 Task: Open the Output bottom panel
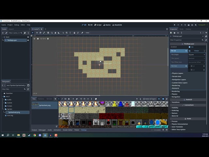[34, 130]
